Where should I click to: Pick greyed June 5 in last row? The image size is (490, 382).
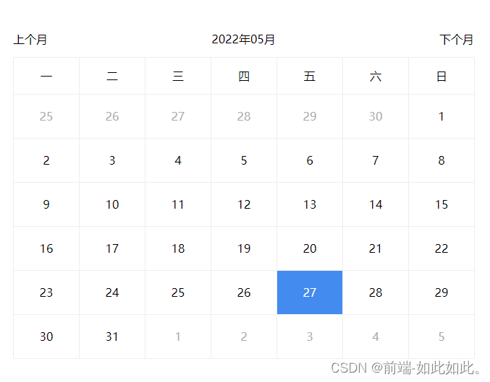click(442, 337)
